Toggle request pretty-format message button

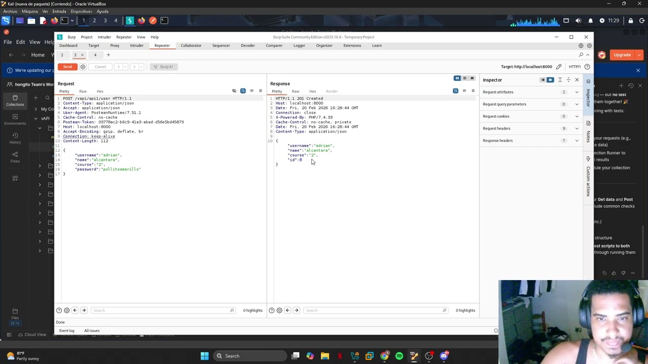tap(243, 91)
